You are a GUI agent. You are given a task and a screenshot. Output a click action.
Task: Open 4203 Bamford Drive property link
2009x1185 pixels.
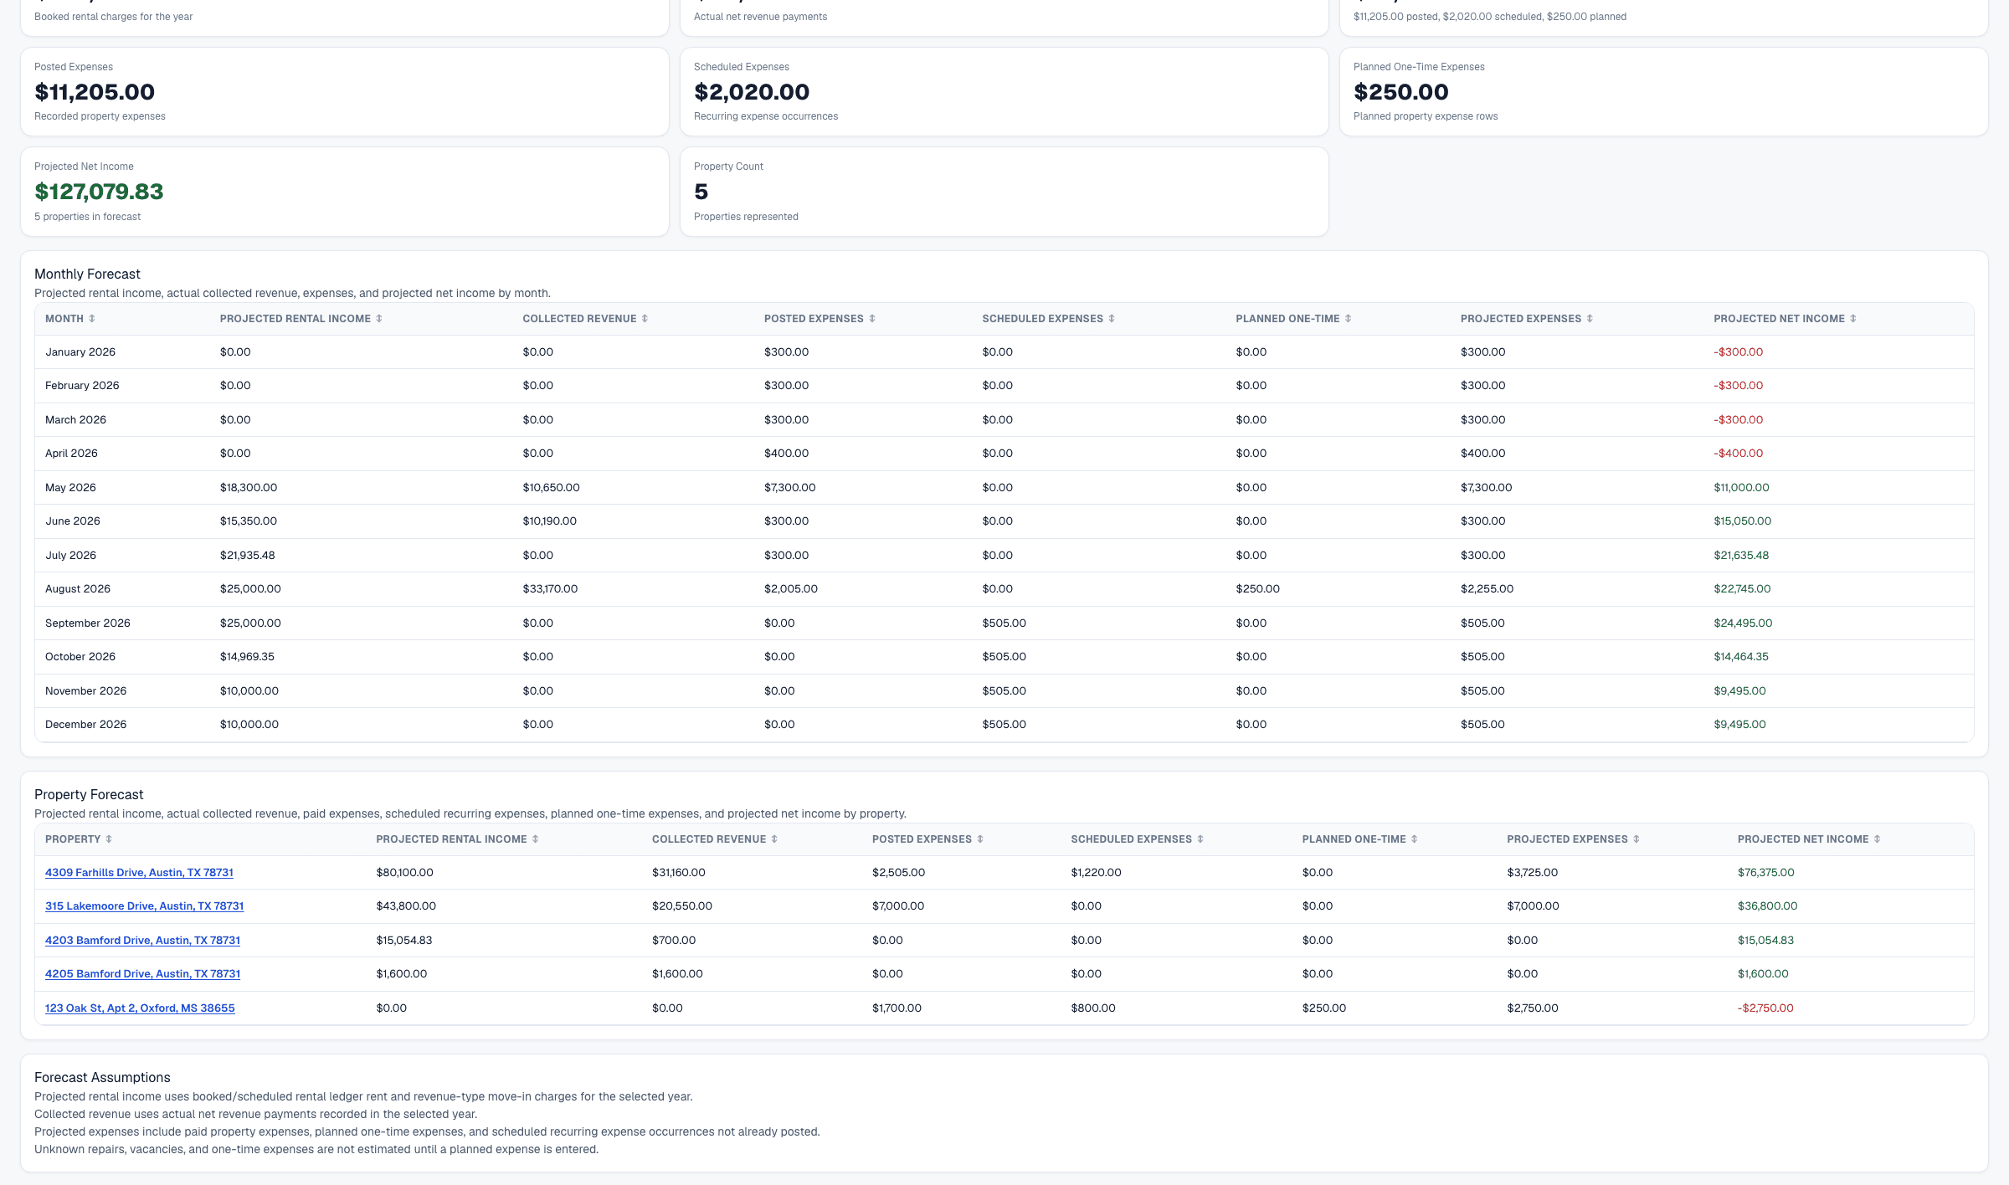[x=142, y=941]
